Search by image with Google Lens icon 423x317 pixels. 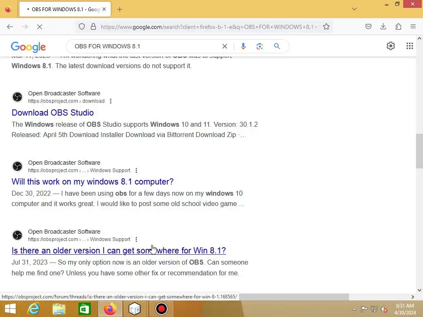click(259, 46)
